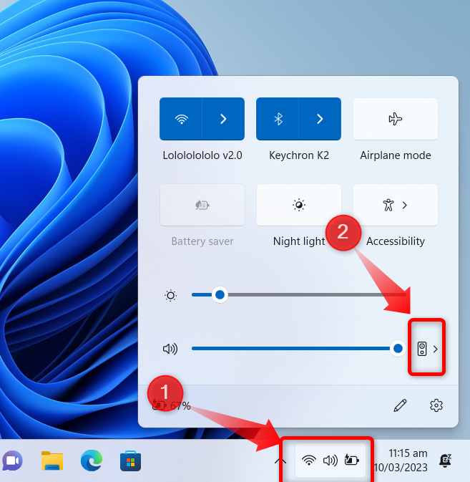
Task: Expand the Bluetooth devices list arrow
Action: (x=320, y=119)
